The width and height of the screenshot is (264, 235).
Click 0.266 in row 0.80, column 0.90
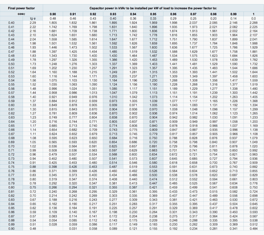[x=53, y=187]
